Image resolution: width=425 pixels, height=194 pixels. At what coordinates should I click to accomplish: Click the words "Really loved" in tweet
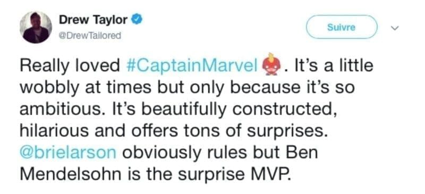70,66
